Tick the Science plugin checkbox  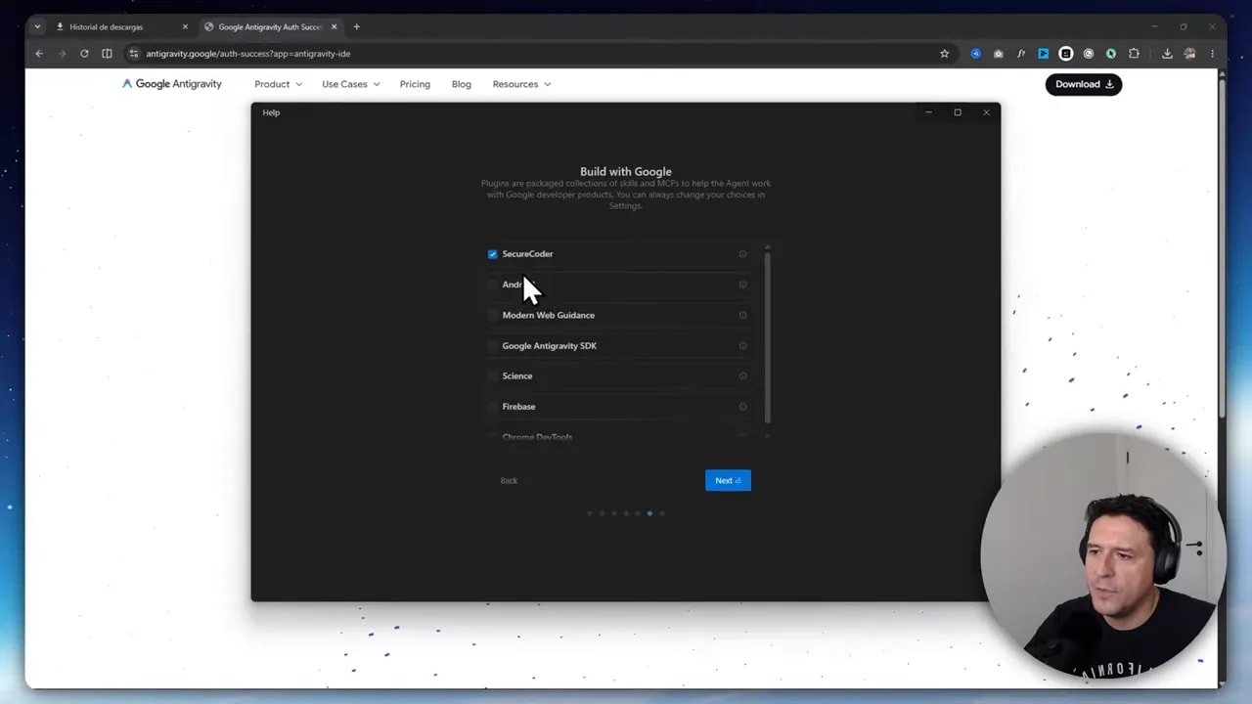492,375
